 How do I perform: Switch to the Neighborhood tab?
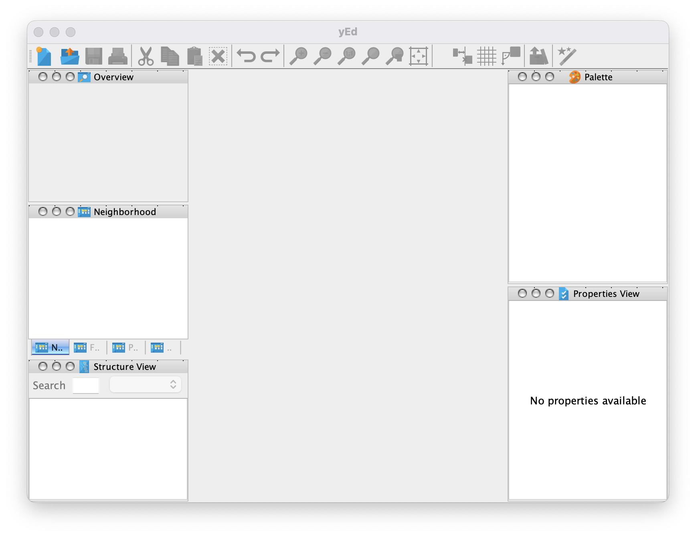[x=50, y=347]
